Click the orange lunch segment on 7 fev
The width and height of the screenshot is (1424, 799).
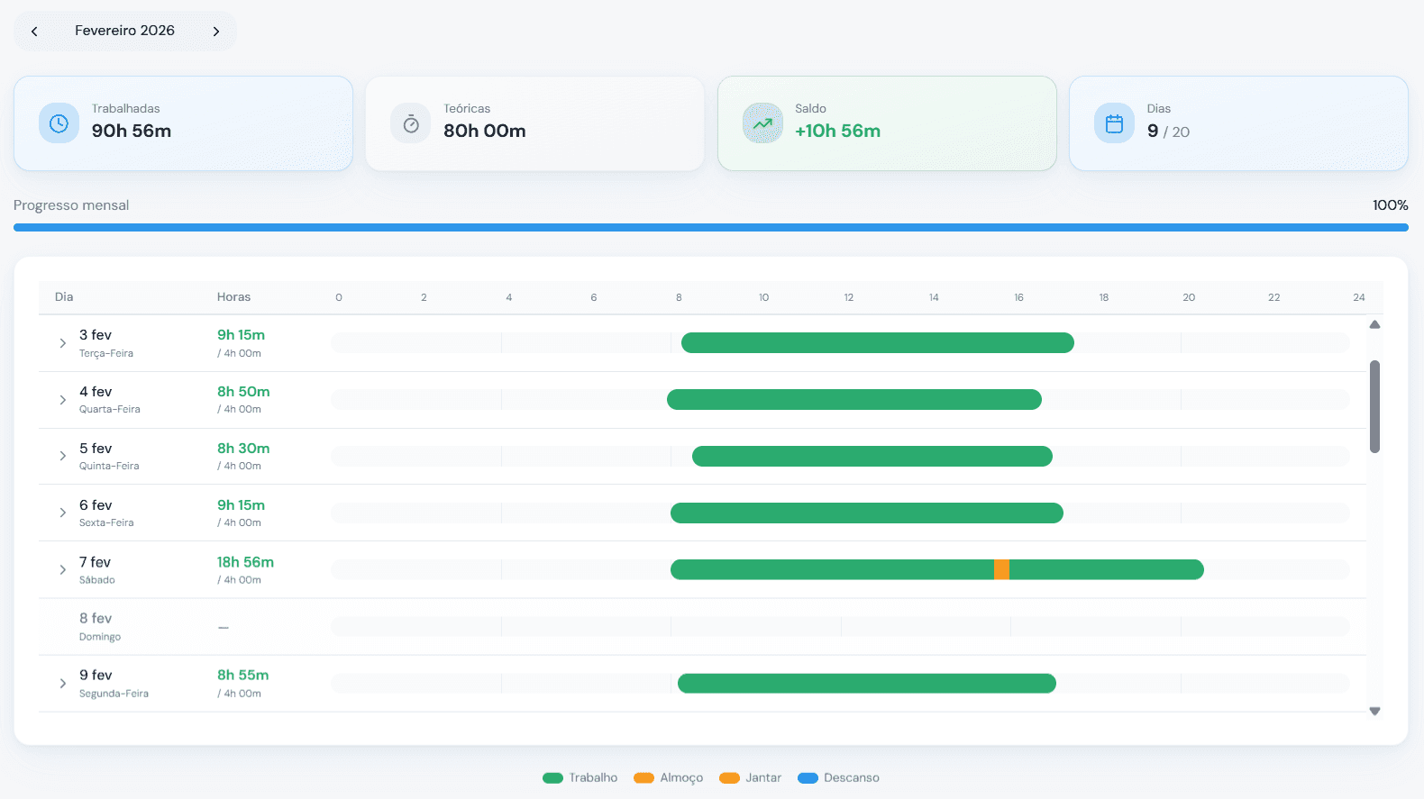1001,569
